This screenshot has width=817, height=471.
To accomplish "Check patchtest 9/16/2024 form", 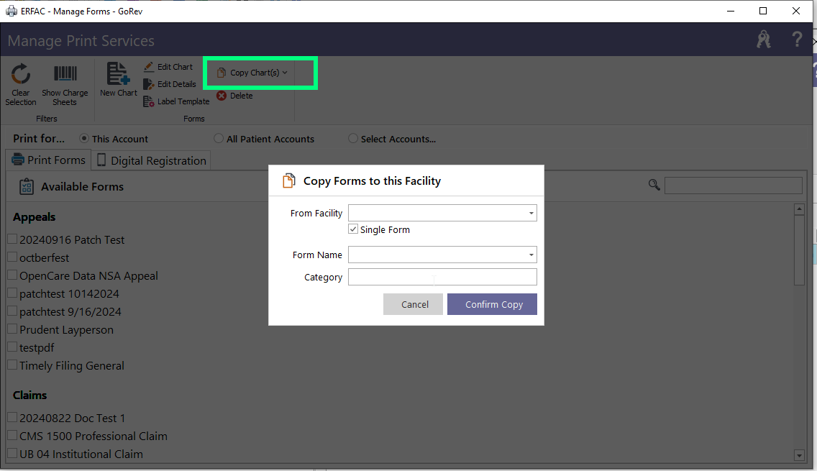I will tap(12, 311).
